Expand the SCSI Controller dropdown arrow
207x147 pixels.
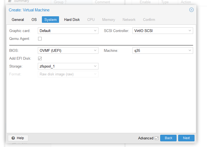[x=190, y=31]
